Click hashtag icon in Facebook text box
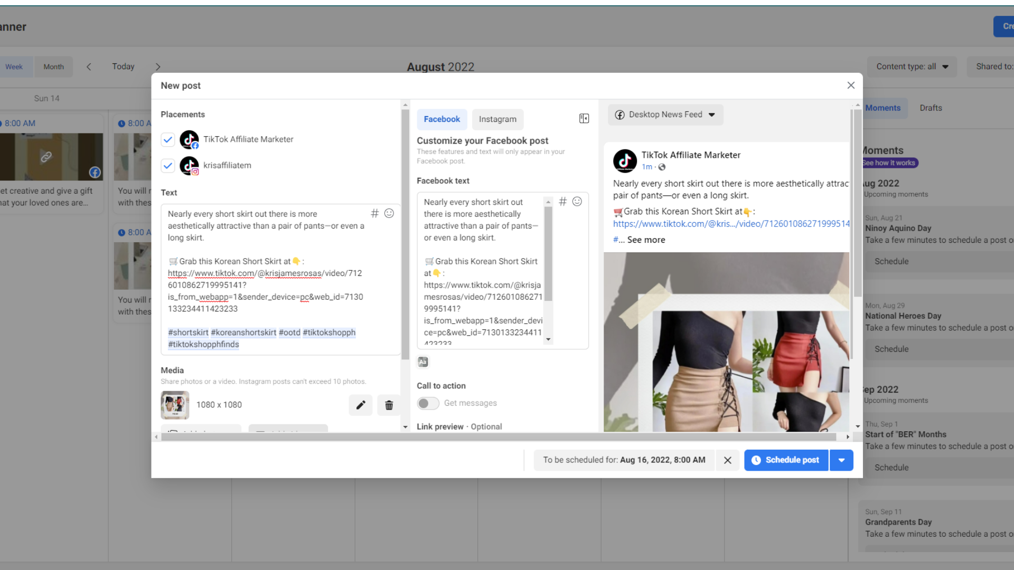 coord(563,202)
